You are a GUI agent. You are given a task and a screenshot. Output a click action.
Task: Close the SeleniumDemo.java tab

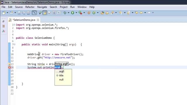(x=38, y=20)
